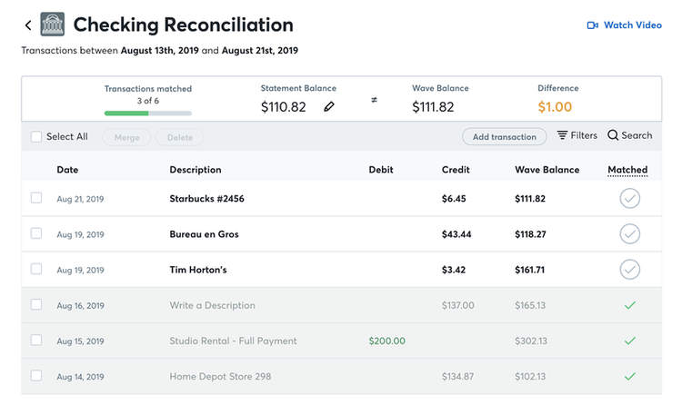Click the Aug 14, 2019 date
This screenshot has width=682, height=405.
[80, 377]
